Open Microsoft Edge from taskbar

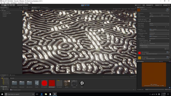42,94
